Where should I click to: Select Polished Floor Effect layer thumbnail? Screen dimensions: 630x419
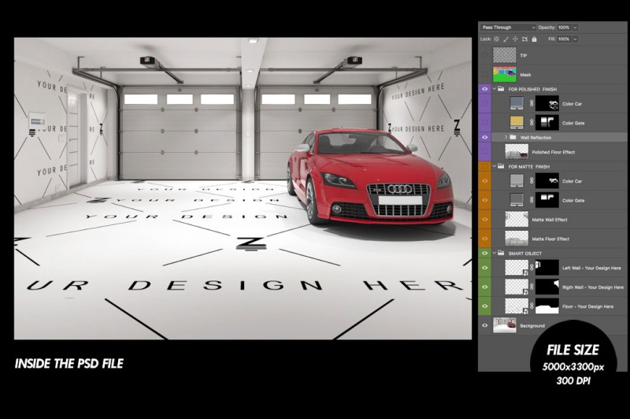517,152
